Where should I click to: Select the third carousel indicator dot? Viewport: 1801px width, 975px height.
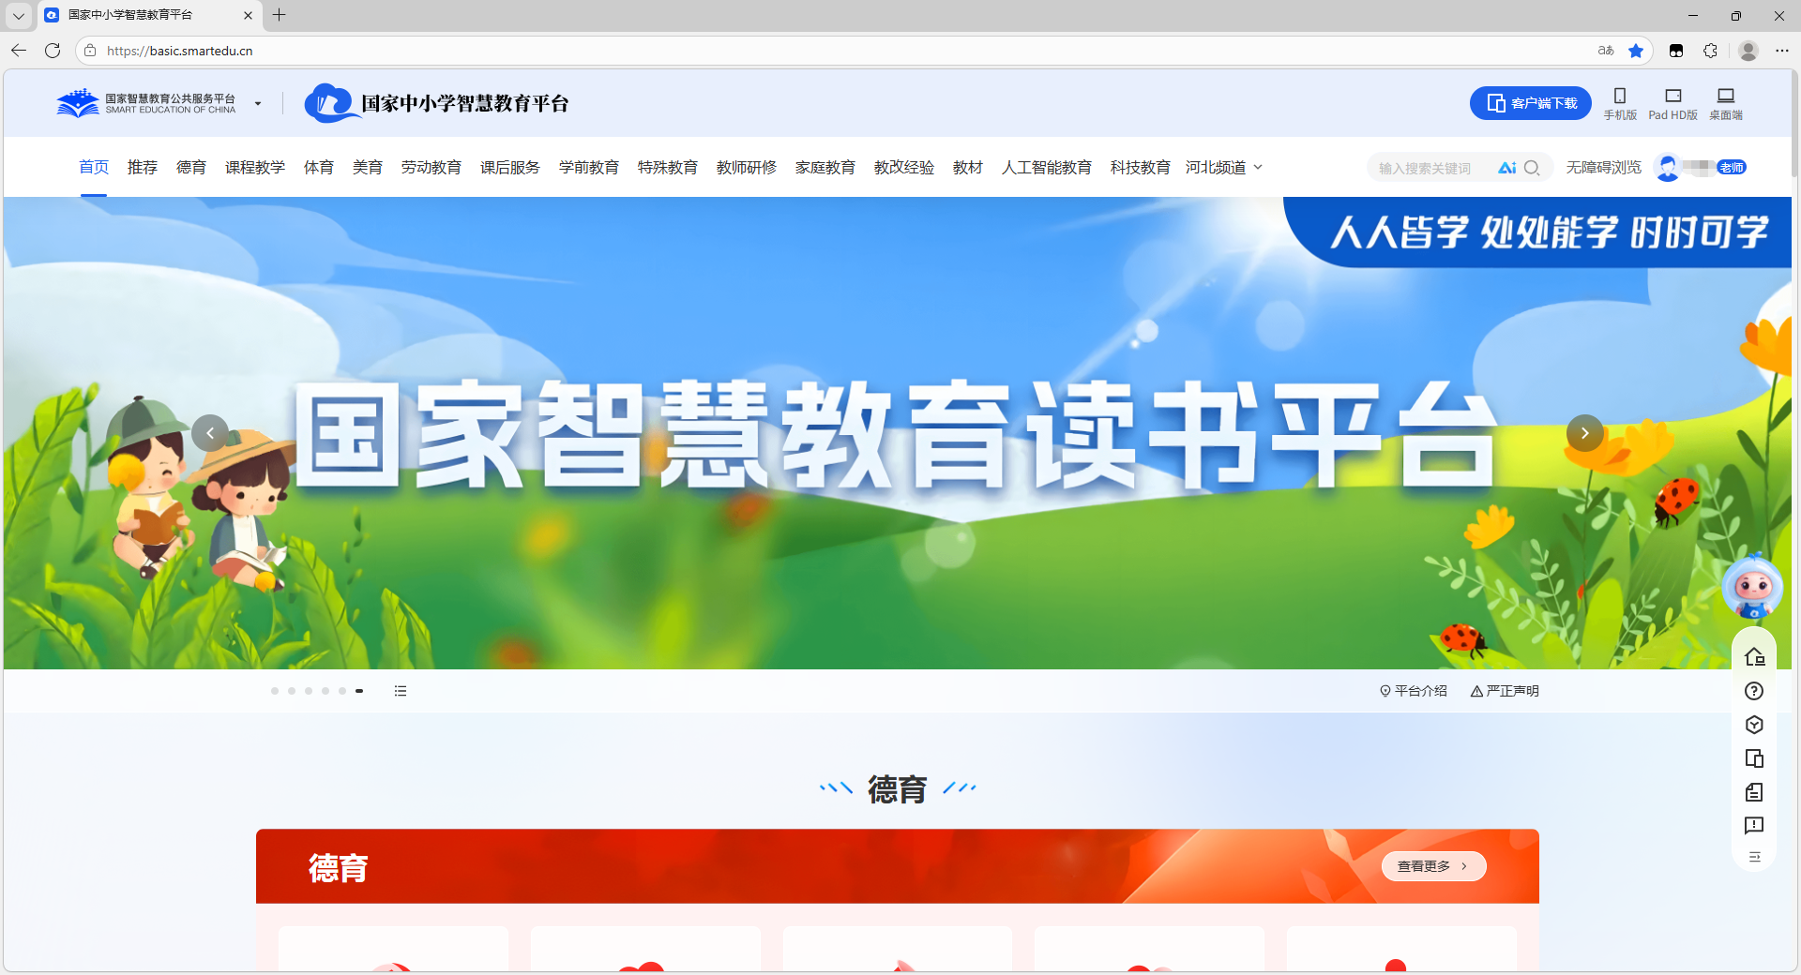coord(309,691)
